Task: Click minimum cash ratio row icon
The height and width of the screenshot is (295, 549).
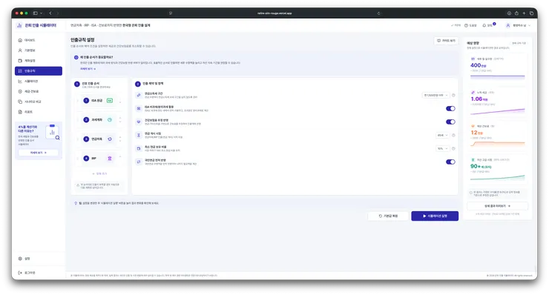Action: (x=139, y=148)
